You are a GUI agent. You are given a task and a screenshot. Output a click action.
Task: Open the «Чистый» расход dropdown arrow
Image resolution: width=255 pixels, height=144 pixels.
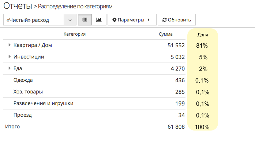click(x=70, y=20)
